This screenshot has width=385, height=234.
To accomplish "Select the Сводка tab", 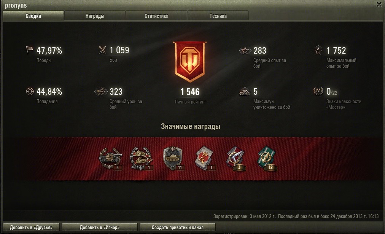I will pyautogui.click(x=33, y=16).
